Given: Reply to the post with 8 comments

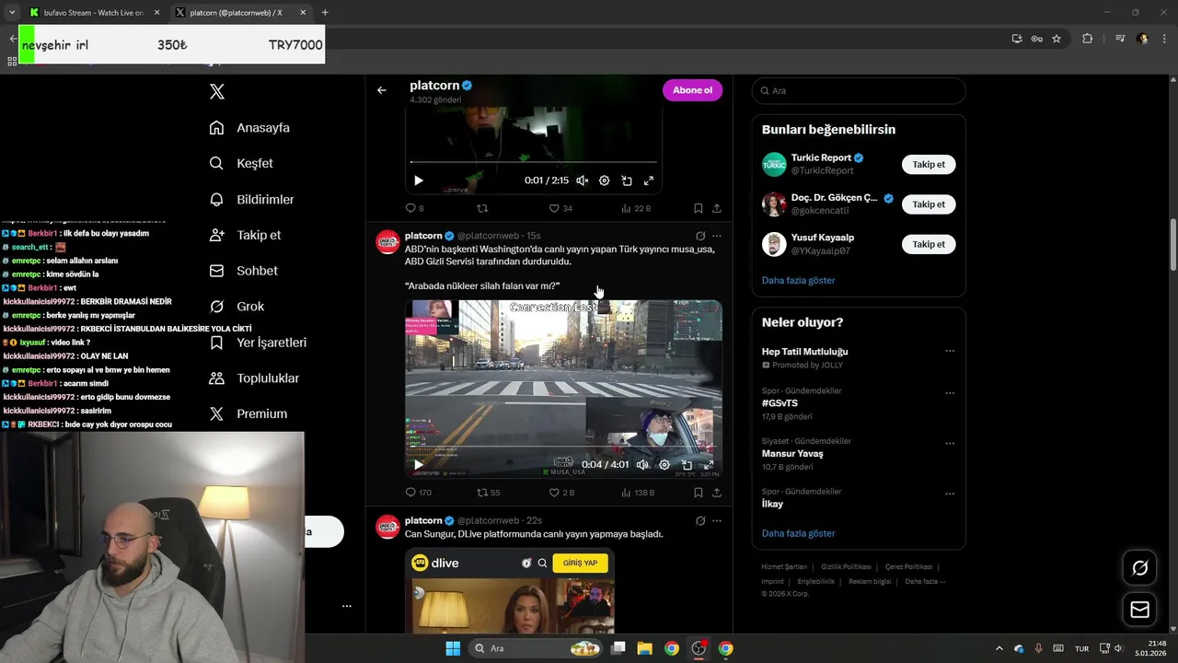Looking at the screenshot, I should click(414, 208).
